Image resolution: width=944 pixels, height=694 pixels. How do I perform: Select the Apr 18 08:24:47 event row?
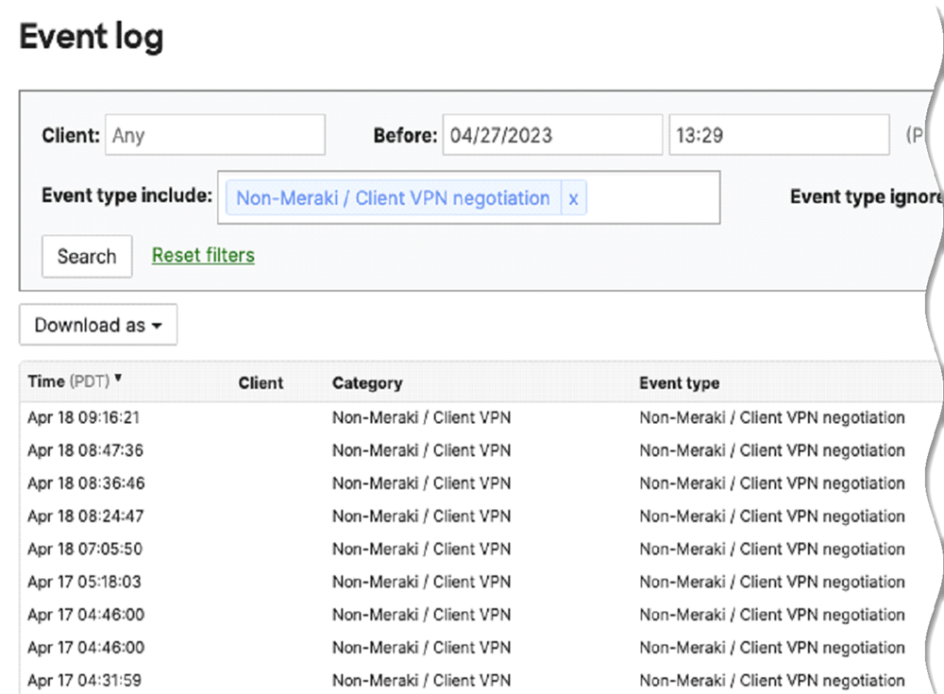85,516
